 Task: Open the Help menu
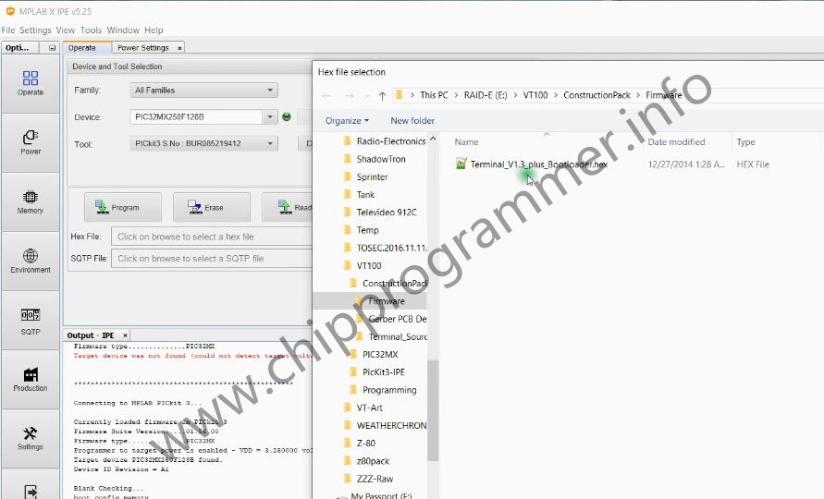pyautogui.click(x=154, y=30)
